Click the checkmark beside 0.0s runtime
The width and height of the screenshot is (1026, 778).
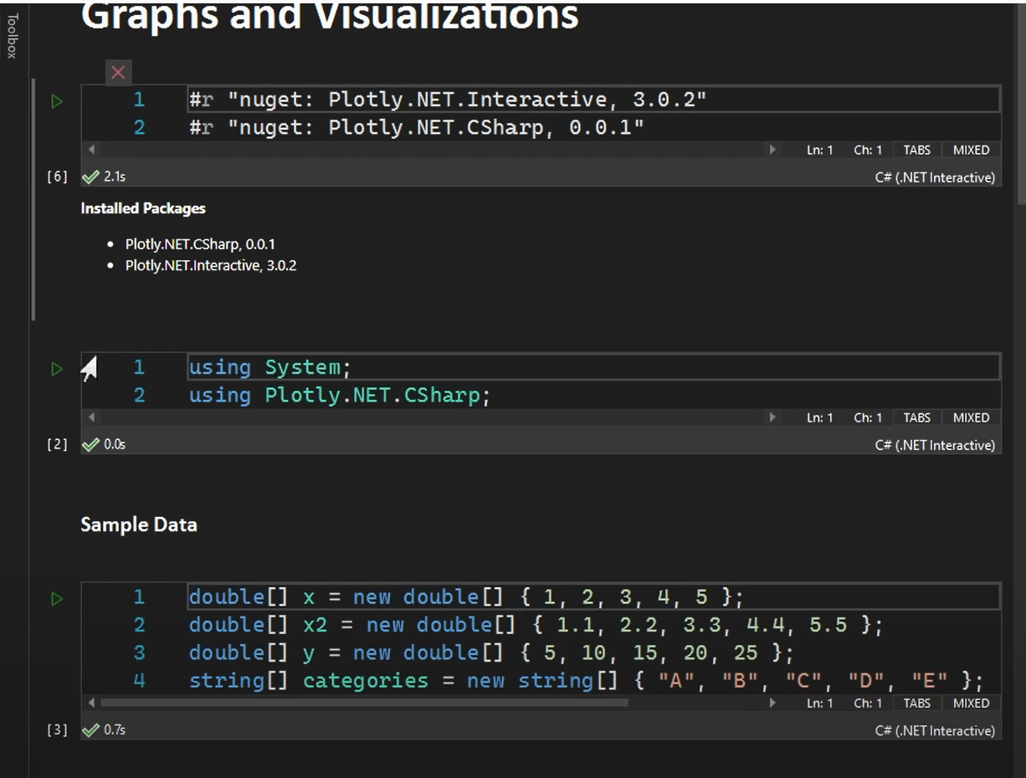[x=92, y=444]
